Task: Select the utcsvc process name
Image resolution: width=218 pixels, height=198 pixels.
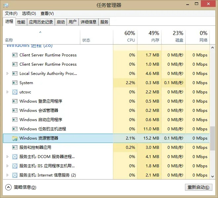Action: [25, 92]
